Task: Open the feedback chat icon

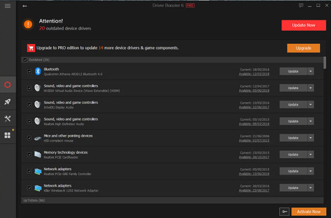Action: click(301, 5)
